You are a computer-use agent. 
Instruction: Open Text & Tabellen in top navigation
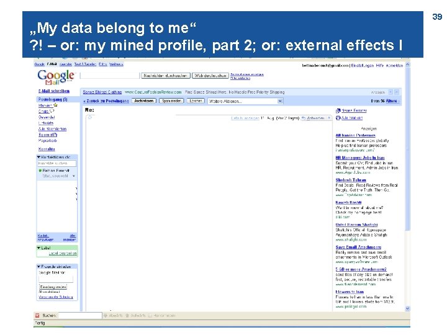(85, 65)
